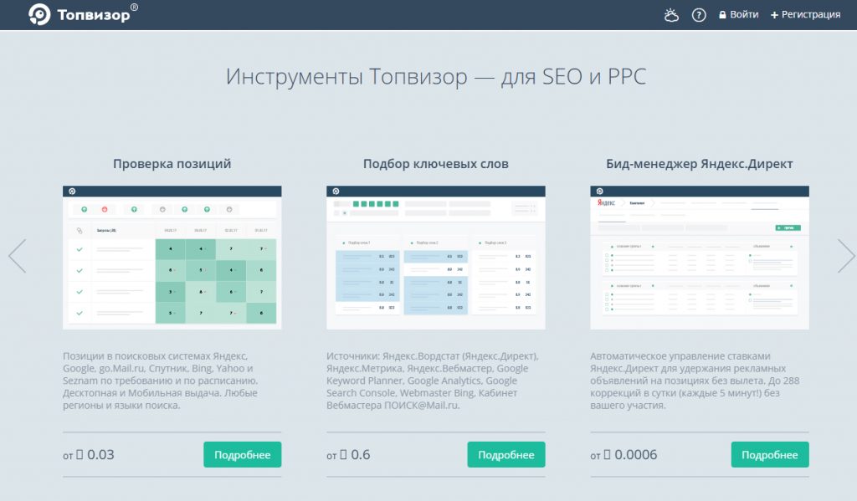Click the description starting 'Позиции в поисковых системах'
The height and width of the screenshot is (501, 857).
tap(160, 381)
